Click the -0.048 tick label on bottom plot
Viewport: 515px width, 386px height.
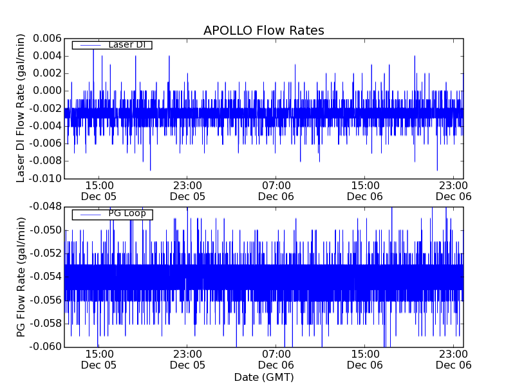tap(45, 207)
